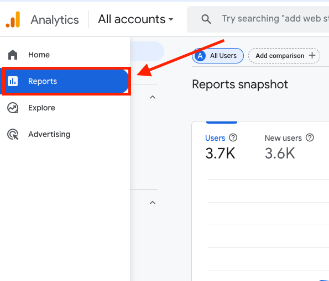Screen dimensions: 329x281
Task: Open help for New users metric
Action: coord(310,137)
